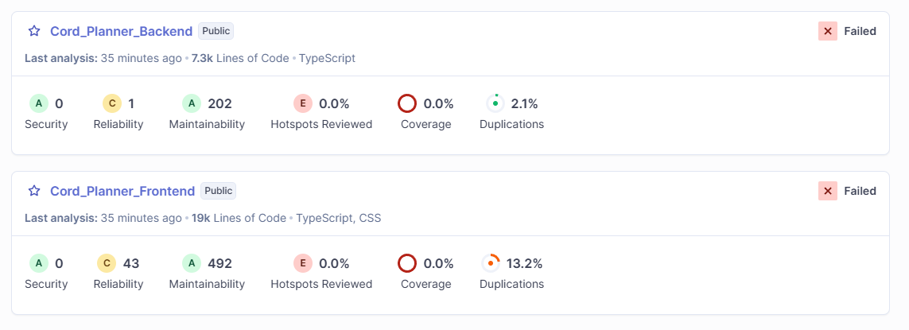This screenshot has width=909, height=330.
Task: Open Backend's 202 maintainability issues
Action: coord(219,103)
